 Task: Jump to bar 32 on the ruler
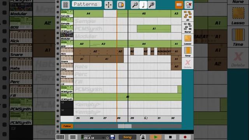173,118
